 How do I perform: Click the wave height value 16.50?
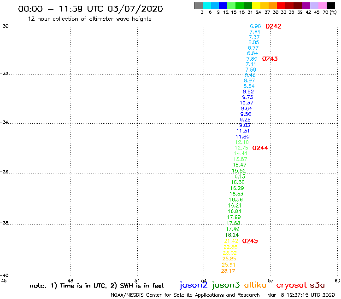click(238, 183)
